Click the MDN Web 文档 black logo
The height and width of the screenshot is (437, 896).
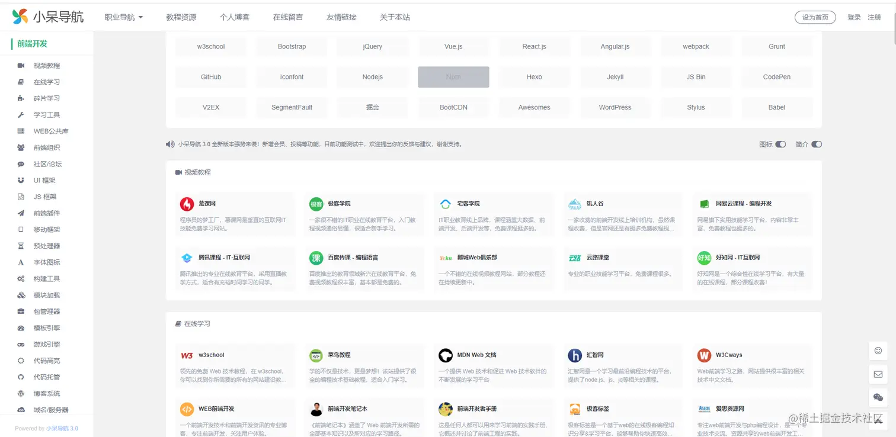pos(446,355)
